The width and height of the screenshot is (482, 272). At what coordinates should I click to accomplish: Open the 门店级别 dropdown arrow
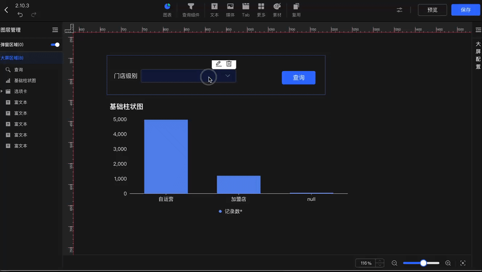(x=228, y=76)
